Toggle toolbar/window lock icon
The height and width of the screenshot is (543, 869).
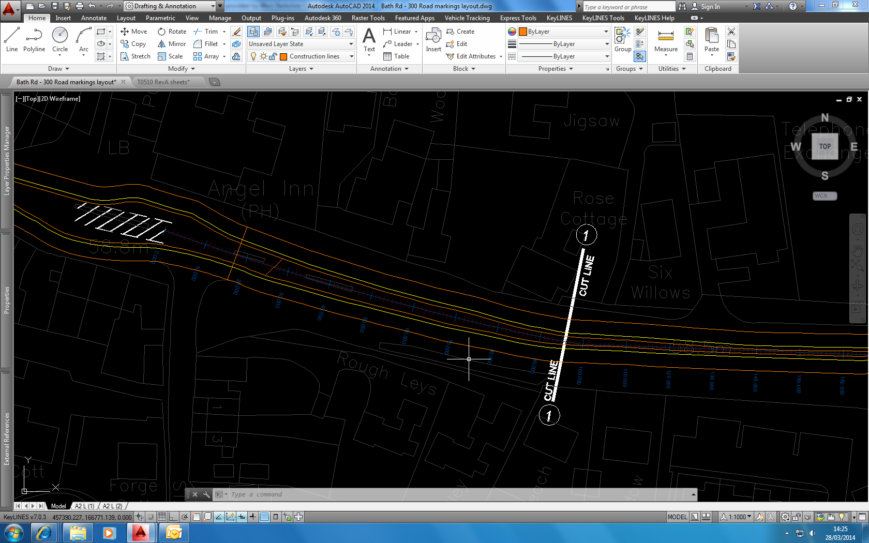797,517
